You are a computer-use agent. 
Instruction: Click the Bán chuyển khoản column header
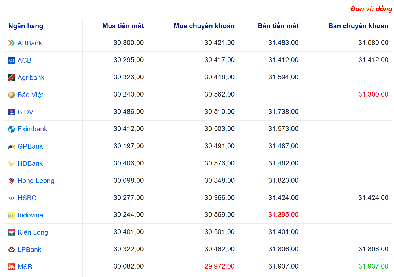[x=358, y=26]
